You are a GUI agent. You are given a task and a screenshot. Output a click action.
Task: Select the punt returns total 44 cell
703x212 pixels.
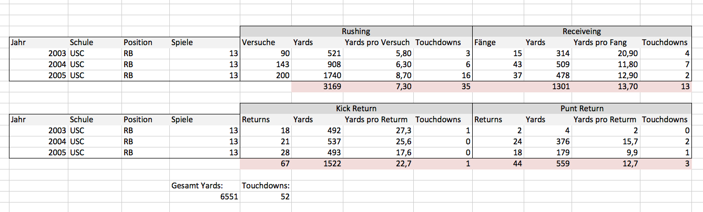click(498, 163)
